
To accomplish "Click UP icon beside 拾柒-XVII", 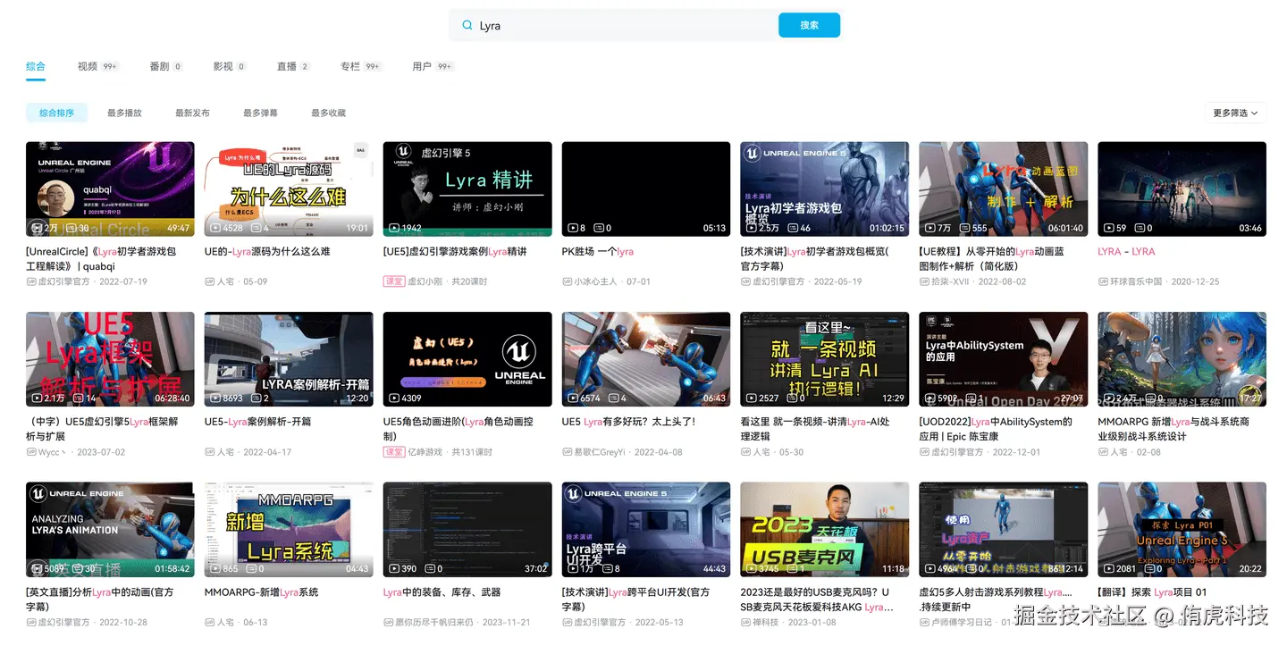I will point(924,281).
